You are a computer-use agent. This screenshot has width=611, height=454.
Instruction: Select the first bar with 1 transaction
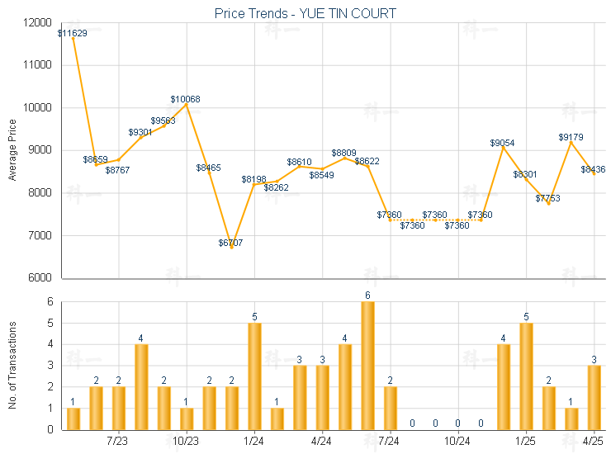[x=73, y=419]
